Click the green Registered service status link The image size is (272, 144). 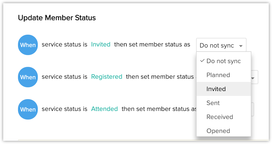tap(106, 77)
